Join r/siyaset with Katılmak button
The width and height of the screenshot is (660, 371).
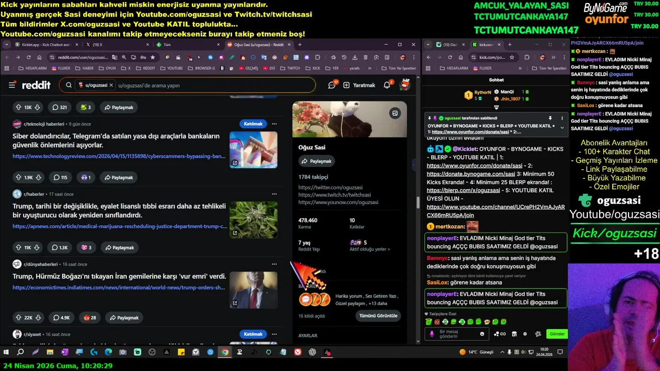coord(253,334)
